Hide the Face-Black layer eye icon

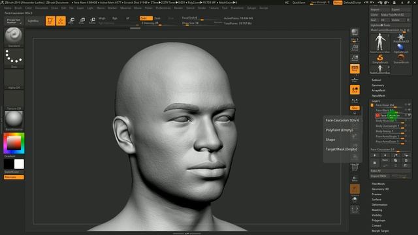coord(409,110)
